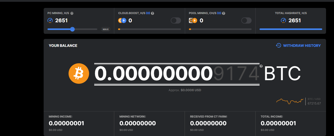Click the Pool Mining value 0
334x136 pixels.
(201, 20)
